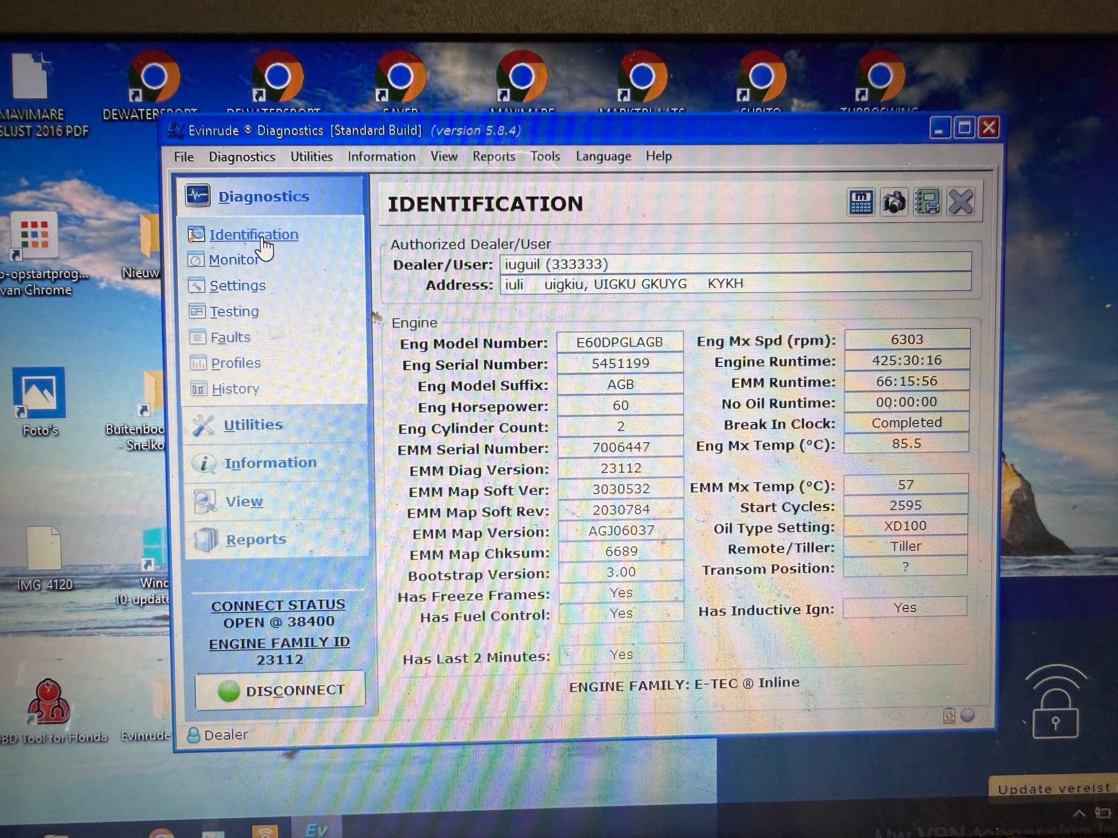Screen dimensions: 1118x838
Task: Click the Transom Position value field
Action: tap(905, 566)
